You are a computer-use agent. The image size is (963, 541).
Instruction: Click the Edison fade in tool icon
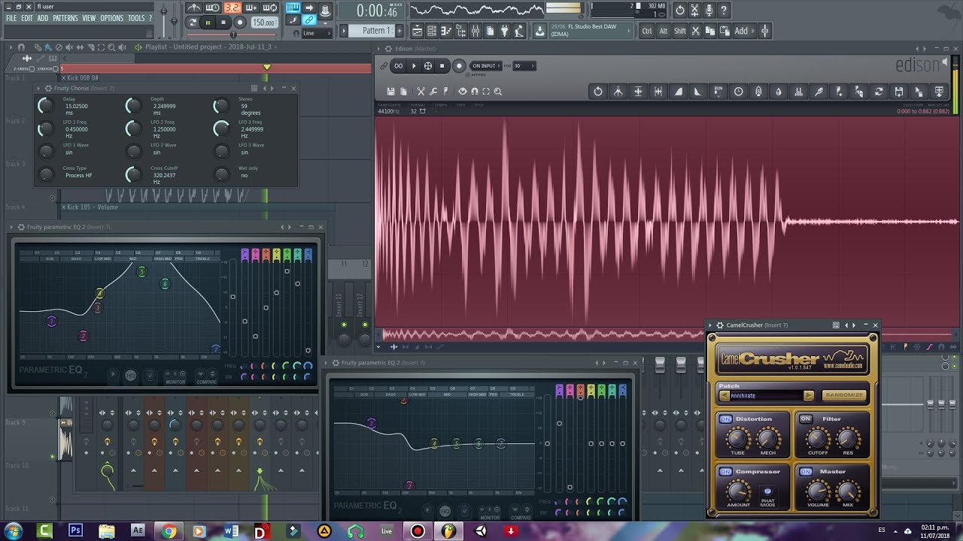tap(678, 92)
